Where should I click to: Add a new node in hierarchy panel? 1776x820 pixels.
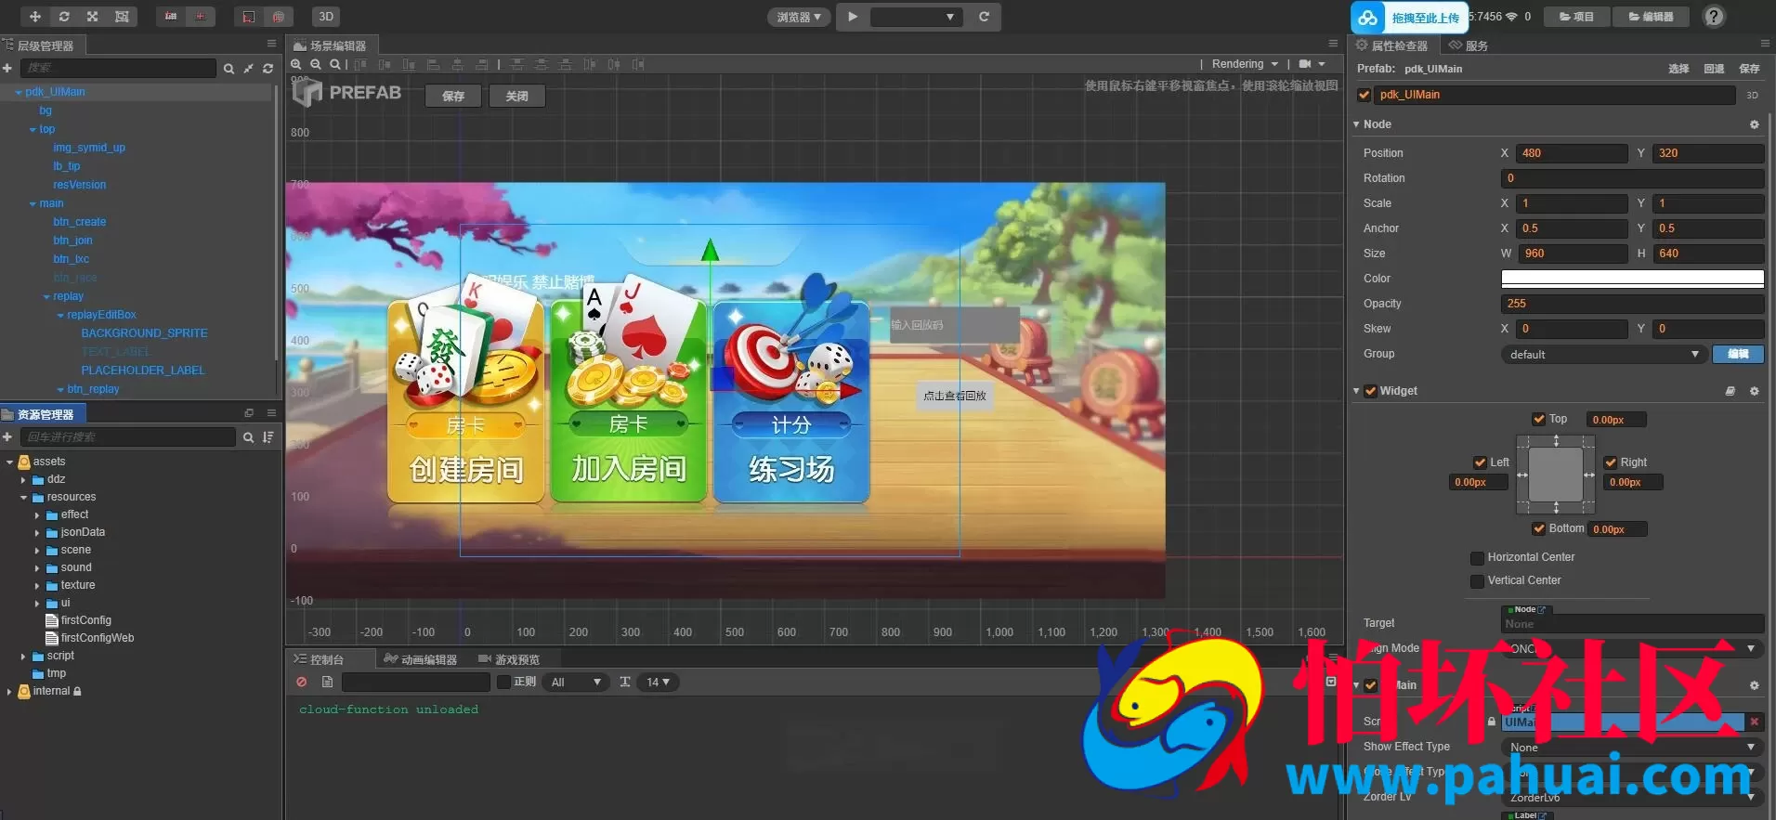pos(7,68)
